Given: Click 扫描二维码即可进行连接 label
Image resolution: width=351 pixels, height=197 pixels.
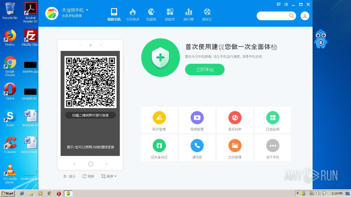Looking at the screenshot, I should click(x=90, y=115).
